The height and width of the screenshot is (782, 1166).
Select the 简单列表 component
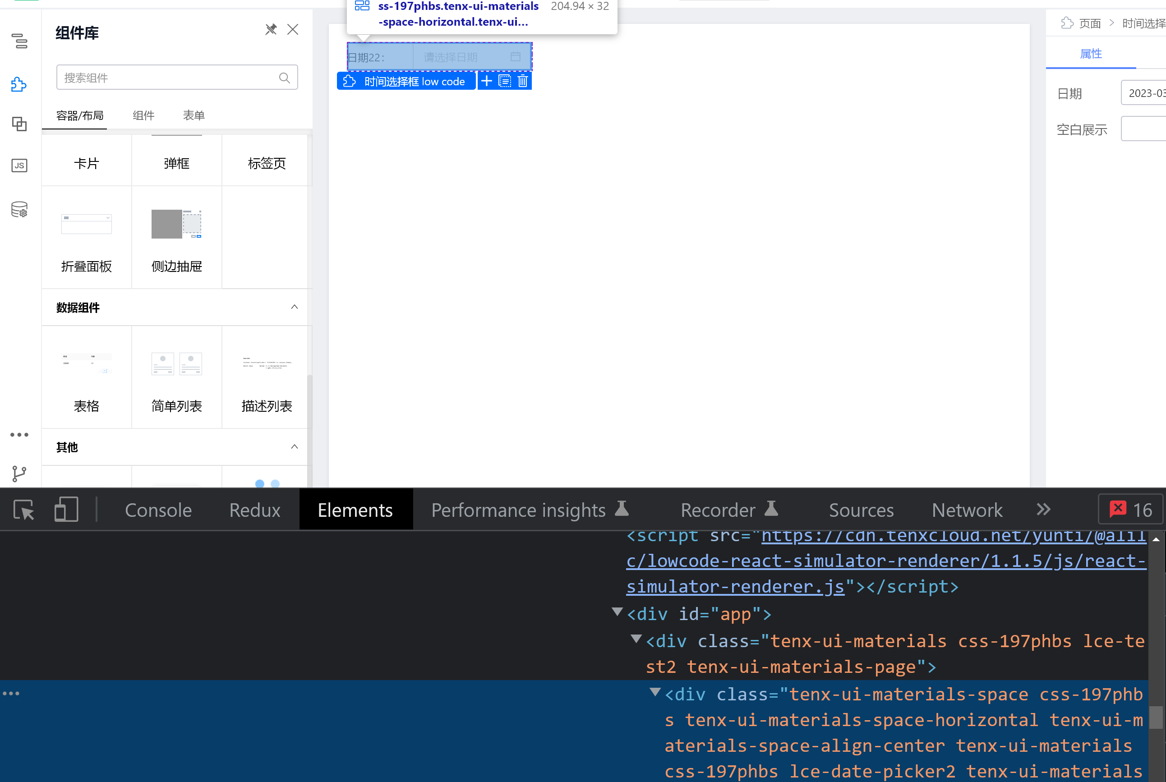click(176, 377)
